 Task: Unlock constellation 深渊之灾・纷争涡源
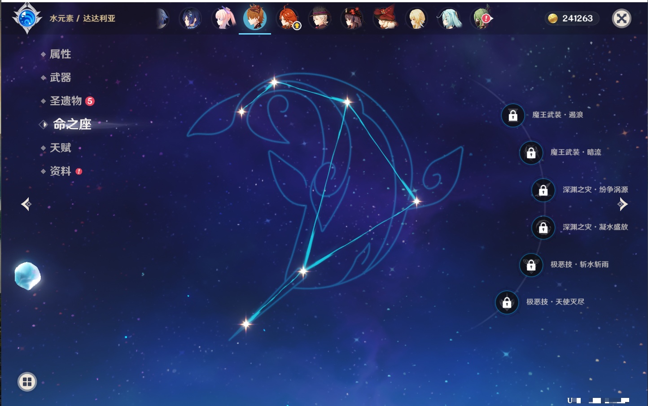[x=543, y=190]
